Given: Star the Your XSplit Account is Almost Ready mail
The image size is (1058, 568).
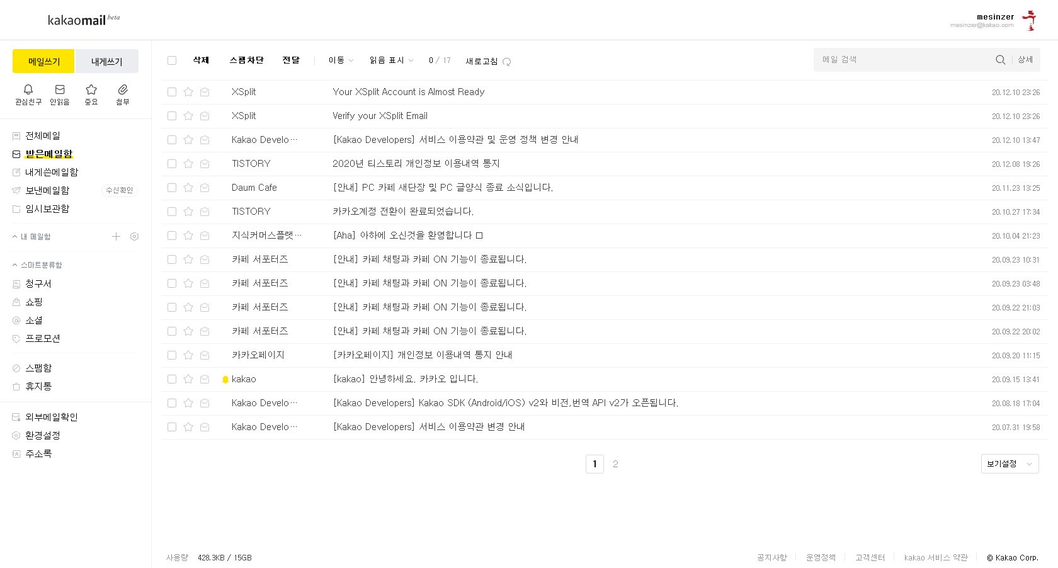Looking at the screenshot, I should point(188,92).
